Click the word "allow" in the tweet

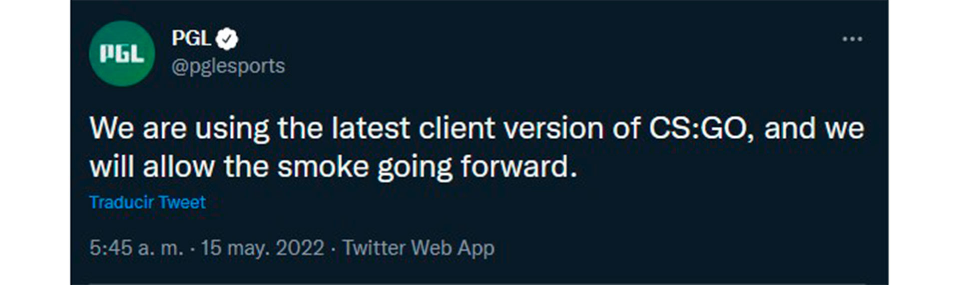point(178,167)
